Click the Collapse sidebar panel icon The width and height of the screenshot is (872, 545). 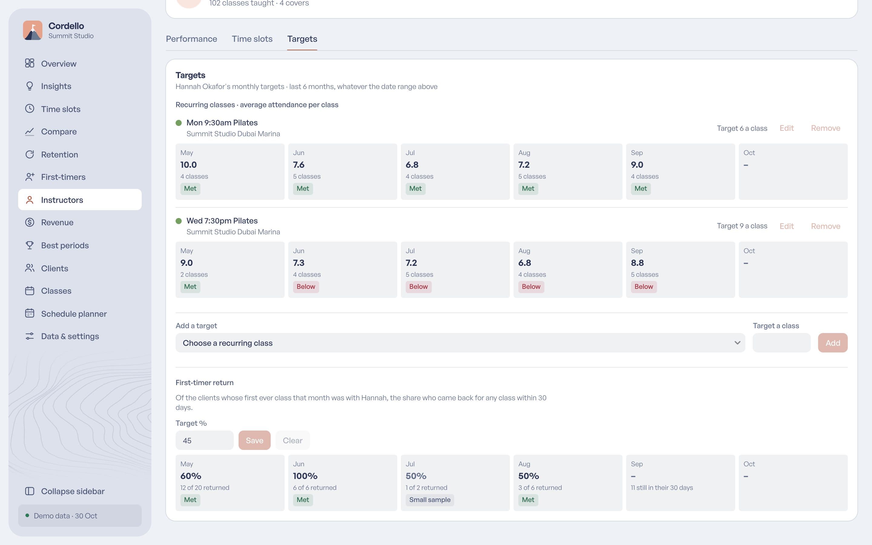click(30, 491)
